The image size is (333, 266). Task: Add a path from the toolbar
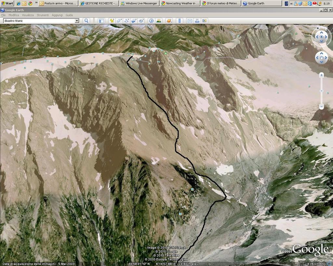point(127,21)
